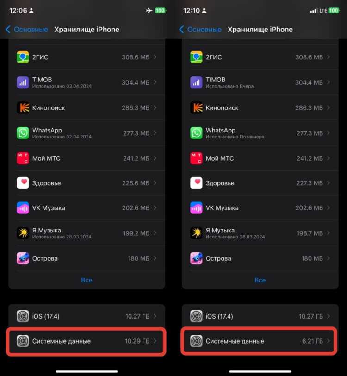Select 227.3 МБ Здоровье size value
347x376 pixels.
[x=310, y=183]
